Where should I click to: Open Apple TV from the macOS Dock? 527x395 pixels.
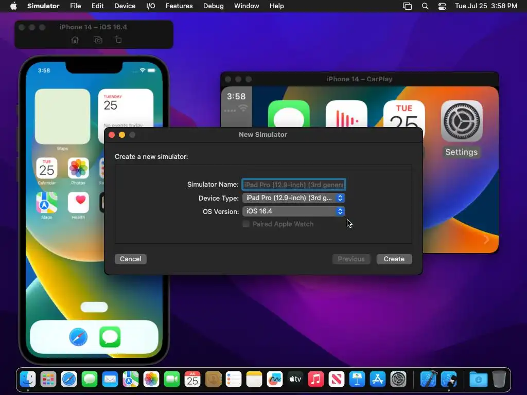(295, 380)
